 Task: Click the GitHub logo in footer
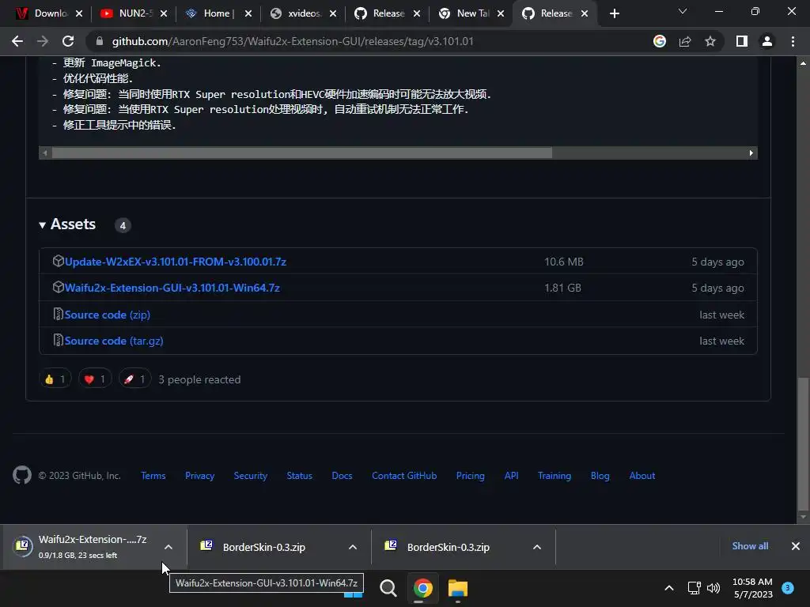21,475
